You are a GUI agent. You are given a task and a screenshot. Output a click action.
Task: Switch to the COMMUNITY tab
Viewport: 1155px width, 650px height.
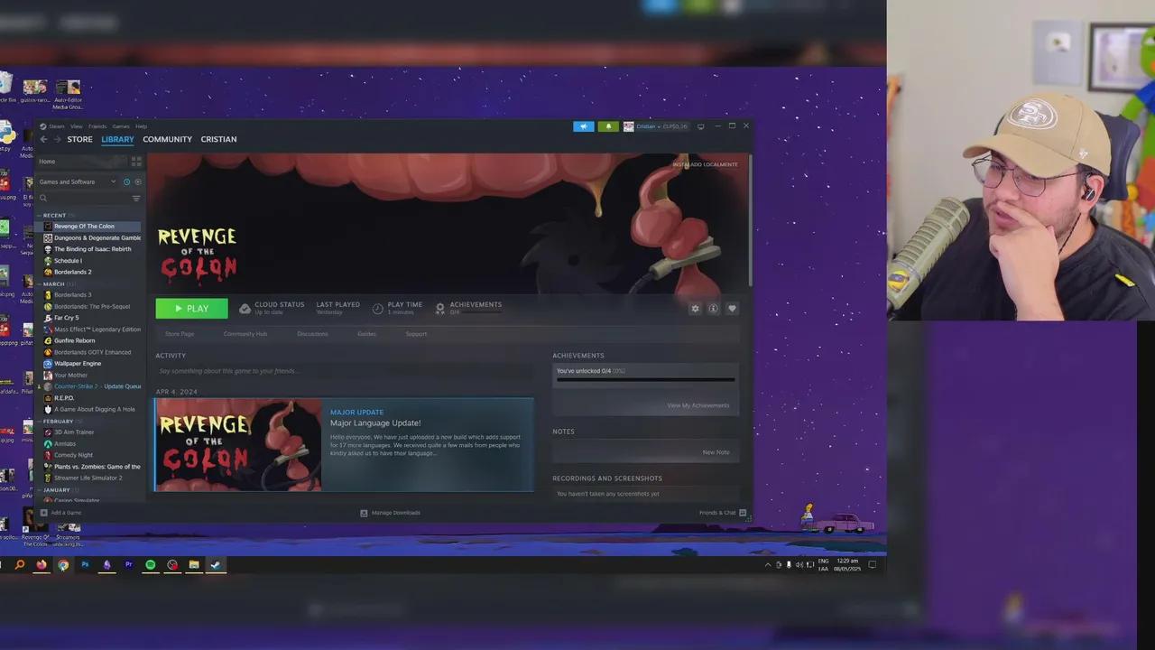[167, 139]
